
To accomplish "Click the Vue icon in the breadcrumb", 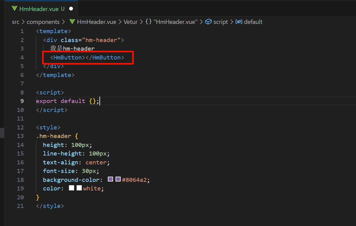I will click(72, 21).
